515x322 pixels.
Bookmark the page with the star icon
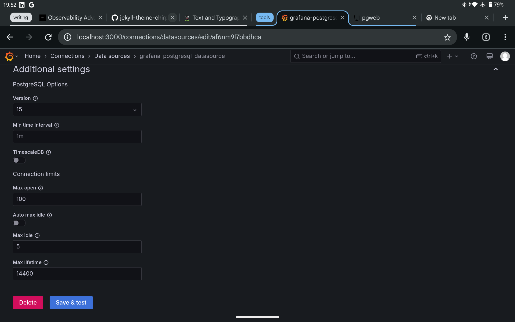(x=447, y=37)
